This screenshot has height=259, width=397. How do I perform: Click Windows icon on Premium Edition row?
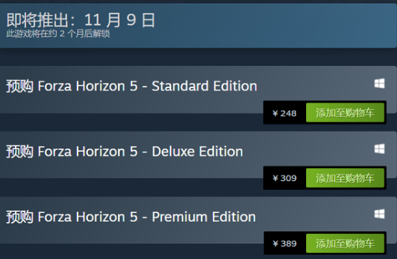pyautogui.click(x=379, y=214)
